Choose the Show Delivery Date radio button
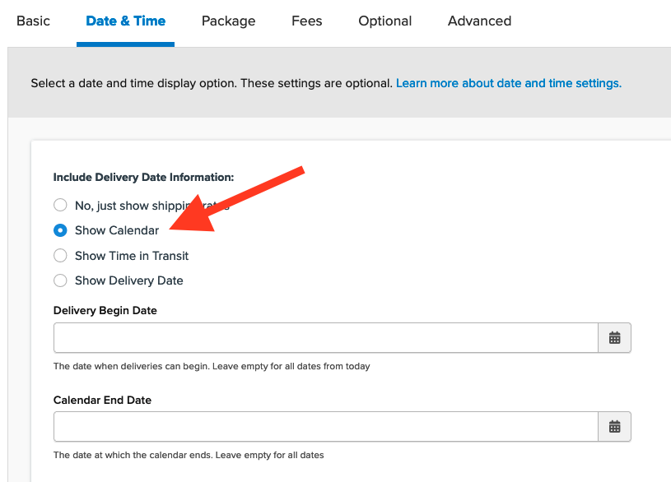The image size is (671, 482). tap(60, 280)
